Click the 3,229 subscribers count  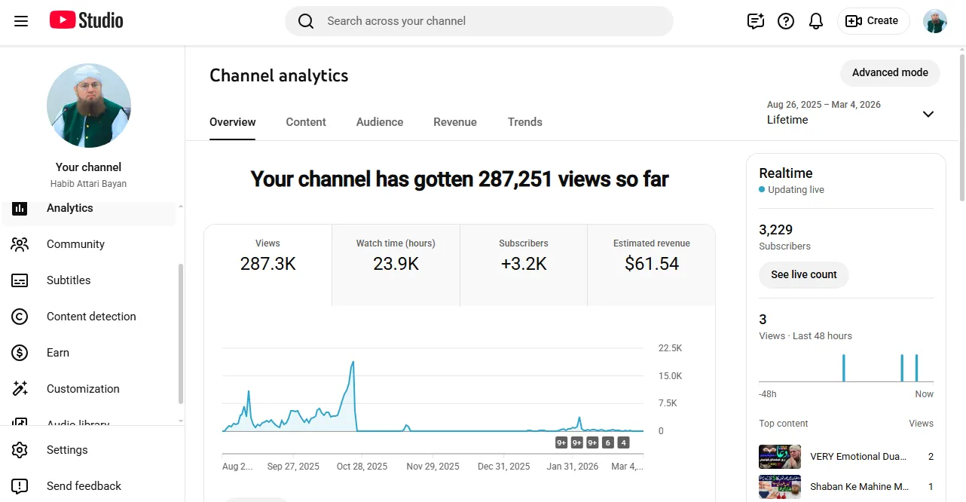[776, 230]
